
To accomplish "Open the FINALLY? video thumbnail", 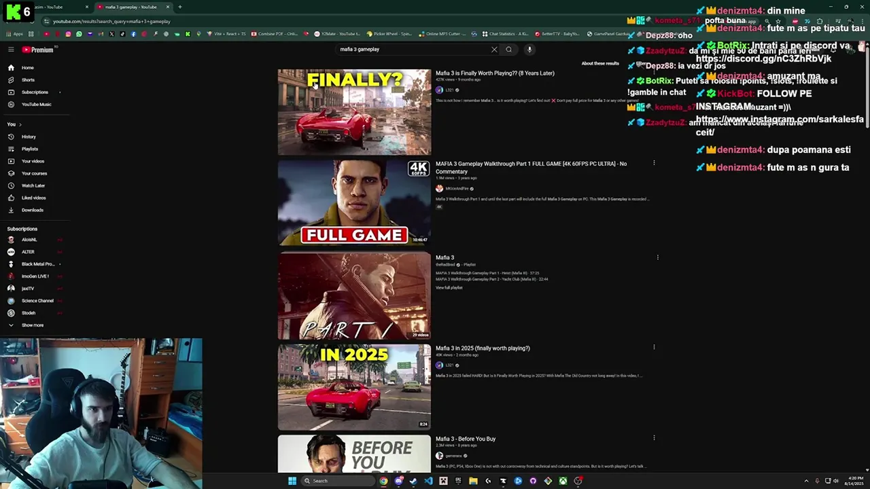I will [x=354, y=112].
